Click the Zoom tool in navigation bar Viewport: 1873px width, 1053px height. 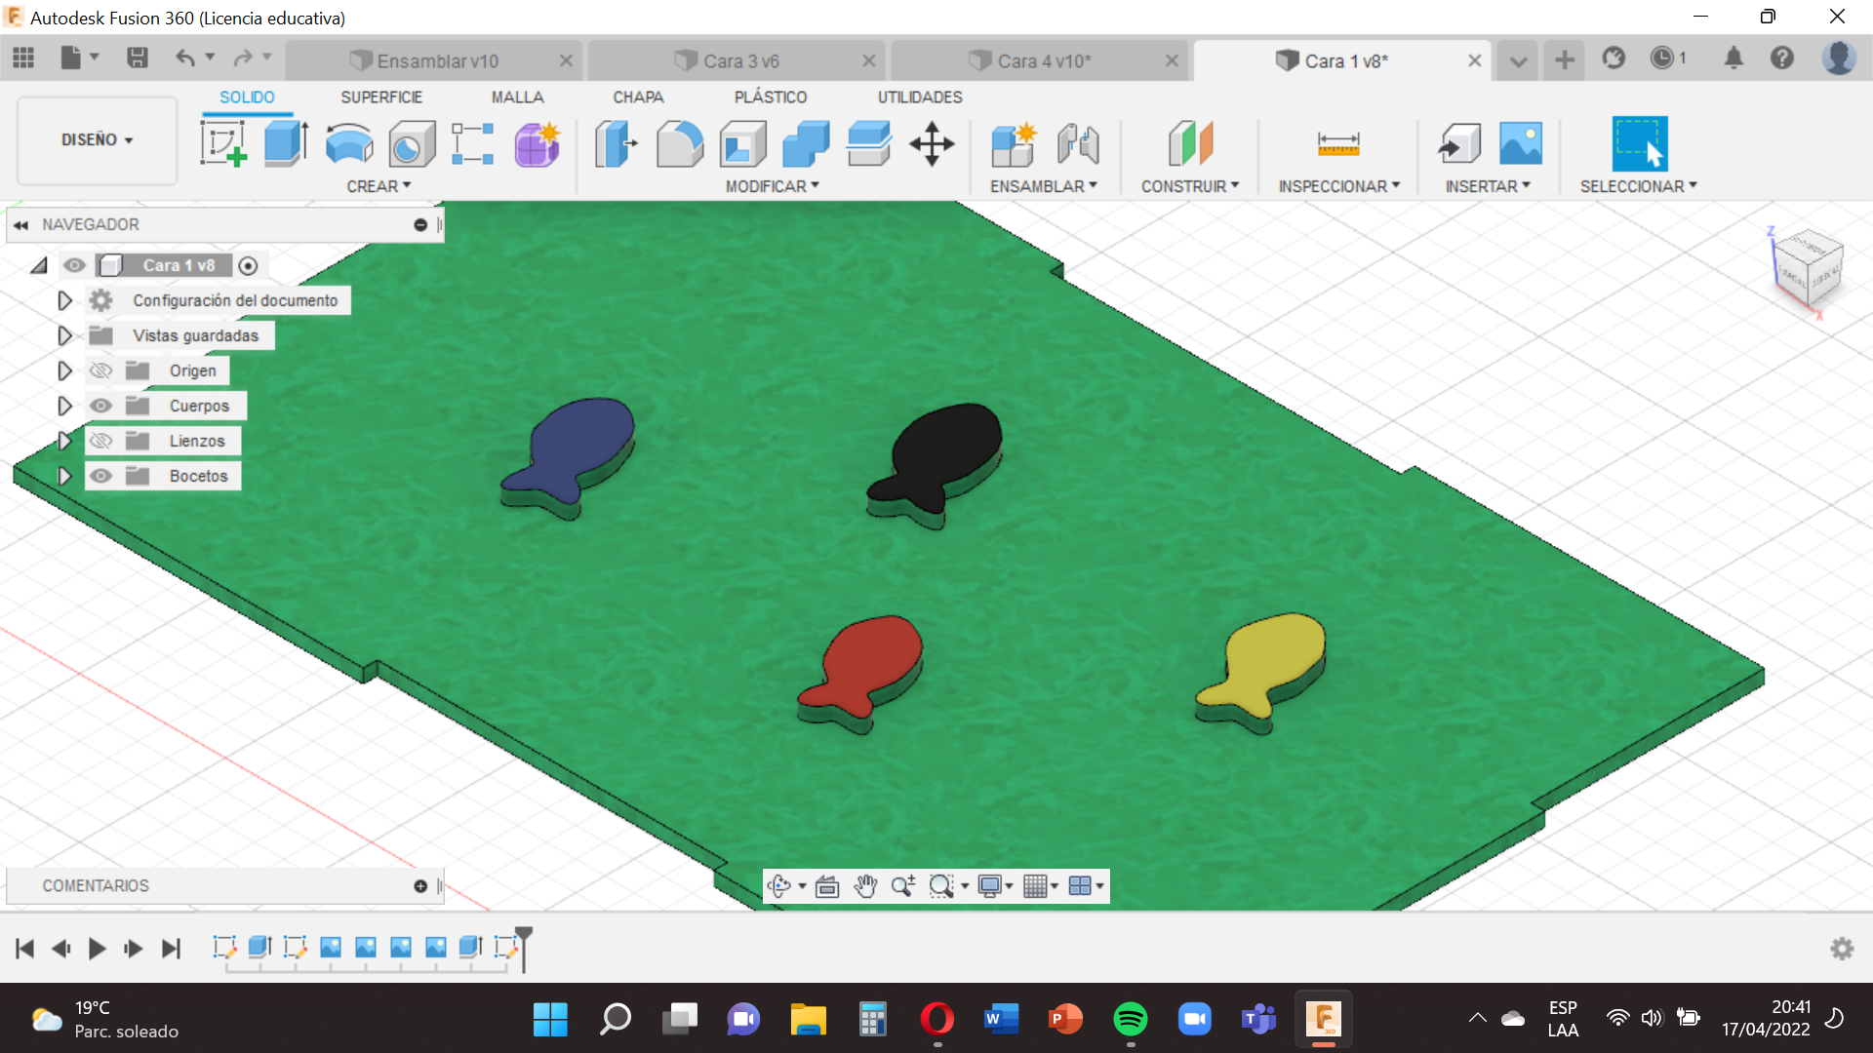point(903,886)
